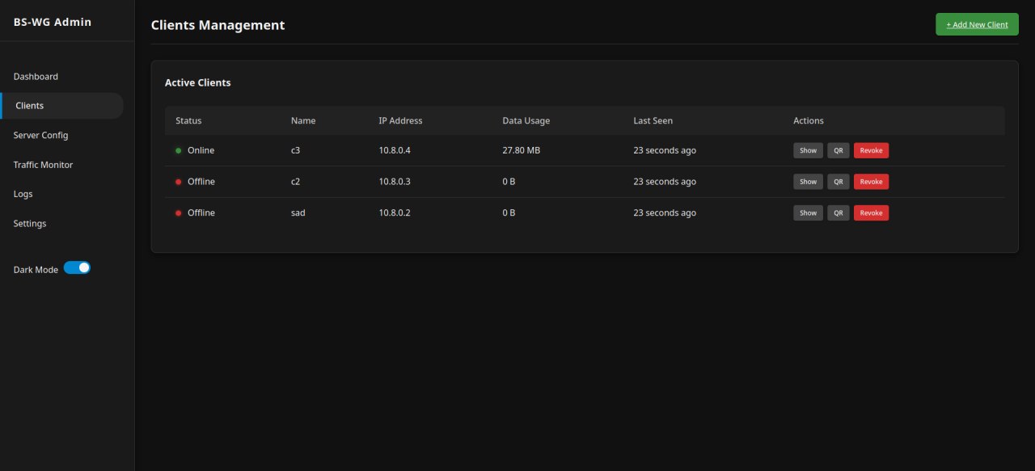This screenshot has height=471, width=1035.
Task: Click the green Online status dot
Action: tap(179, 150)
